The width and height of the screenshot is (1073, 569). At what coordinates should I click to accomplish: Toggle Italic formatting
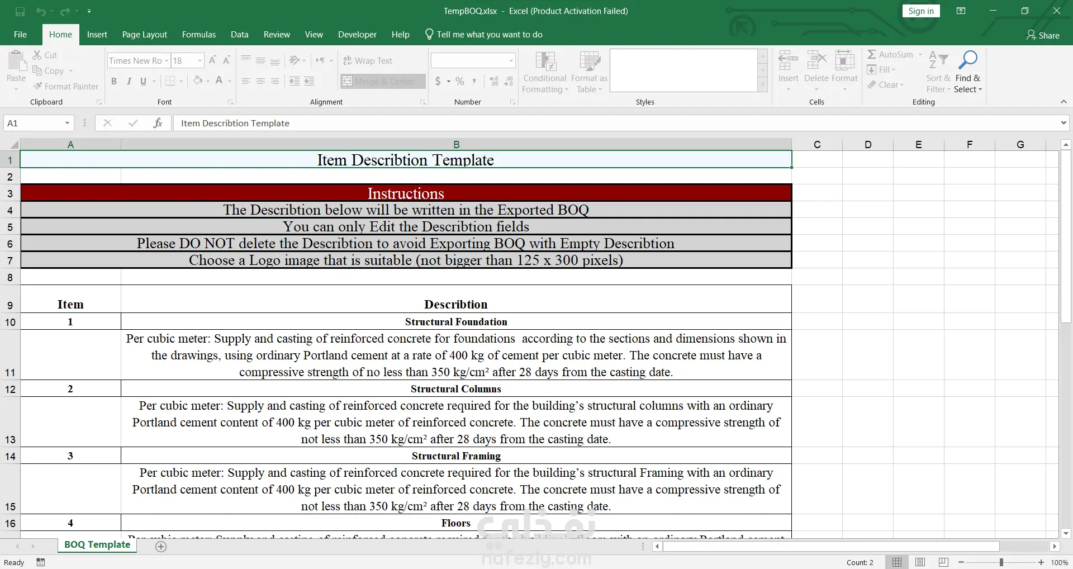point(129,81)
